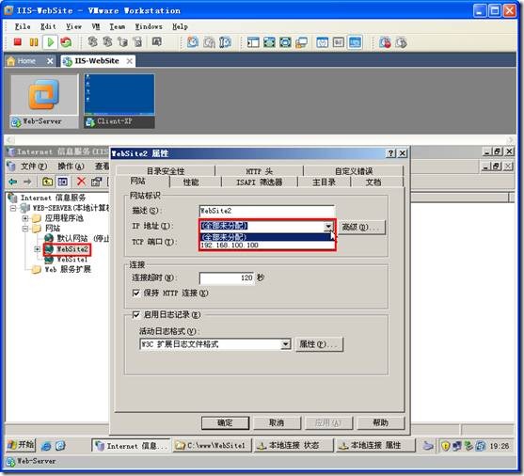Screen dimensions: 524x476
Task: Switch to the 性能 tab
Action: click(191, 182)
